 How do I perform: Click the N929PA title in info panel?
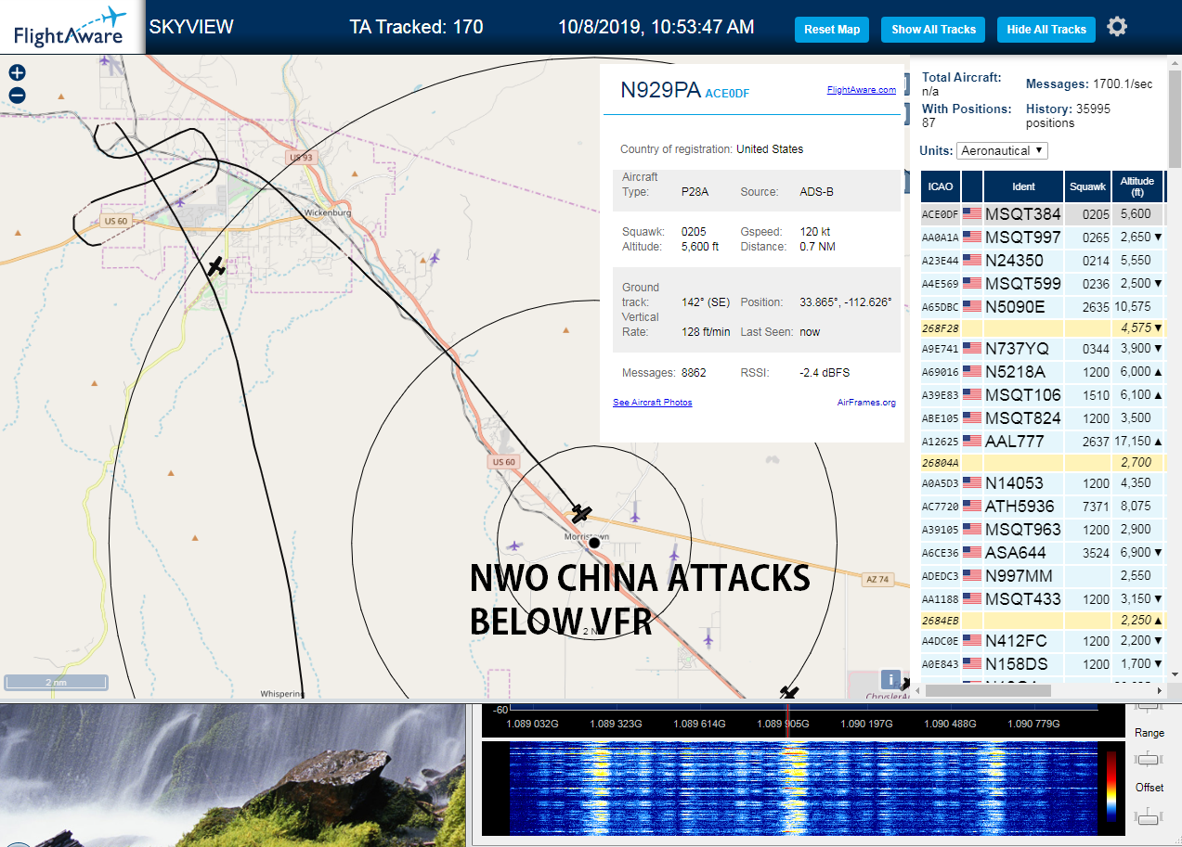click(x=660, y=90)
